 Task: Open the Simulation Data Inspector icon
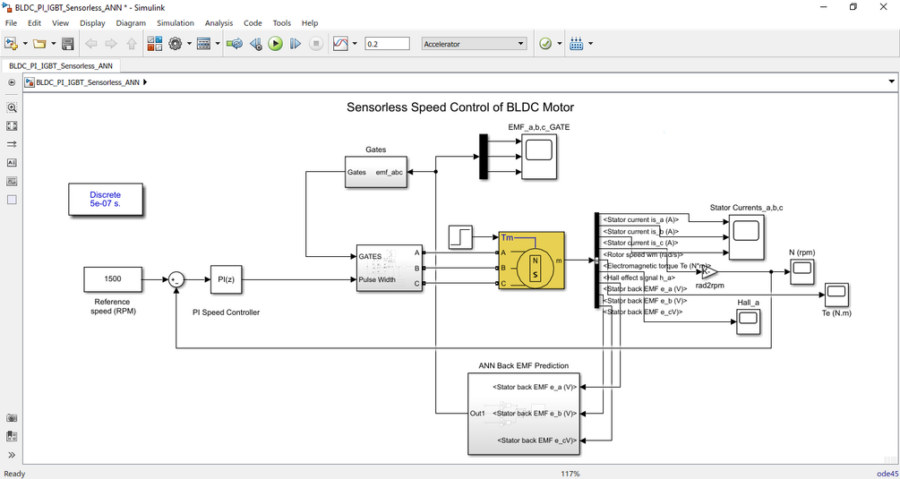point(341,44)
